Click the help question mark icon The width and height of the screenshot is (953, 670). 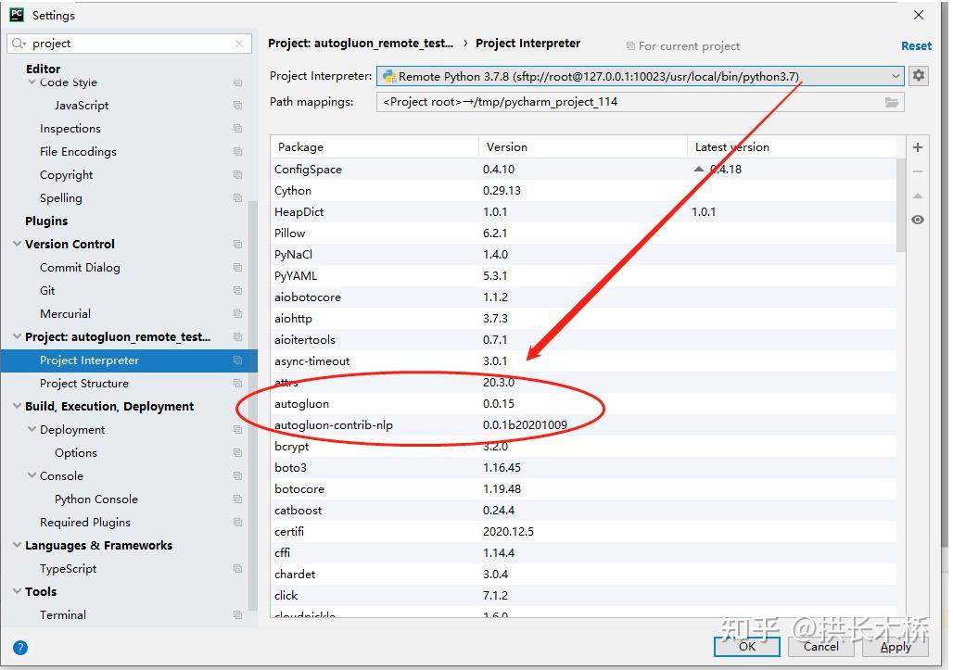(20, 647)
